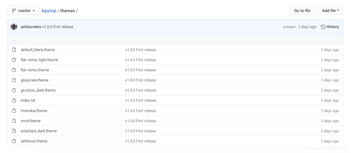Open solarized_dark.theme file
The image size is (351, 153).
(39, 131)
